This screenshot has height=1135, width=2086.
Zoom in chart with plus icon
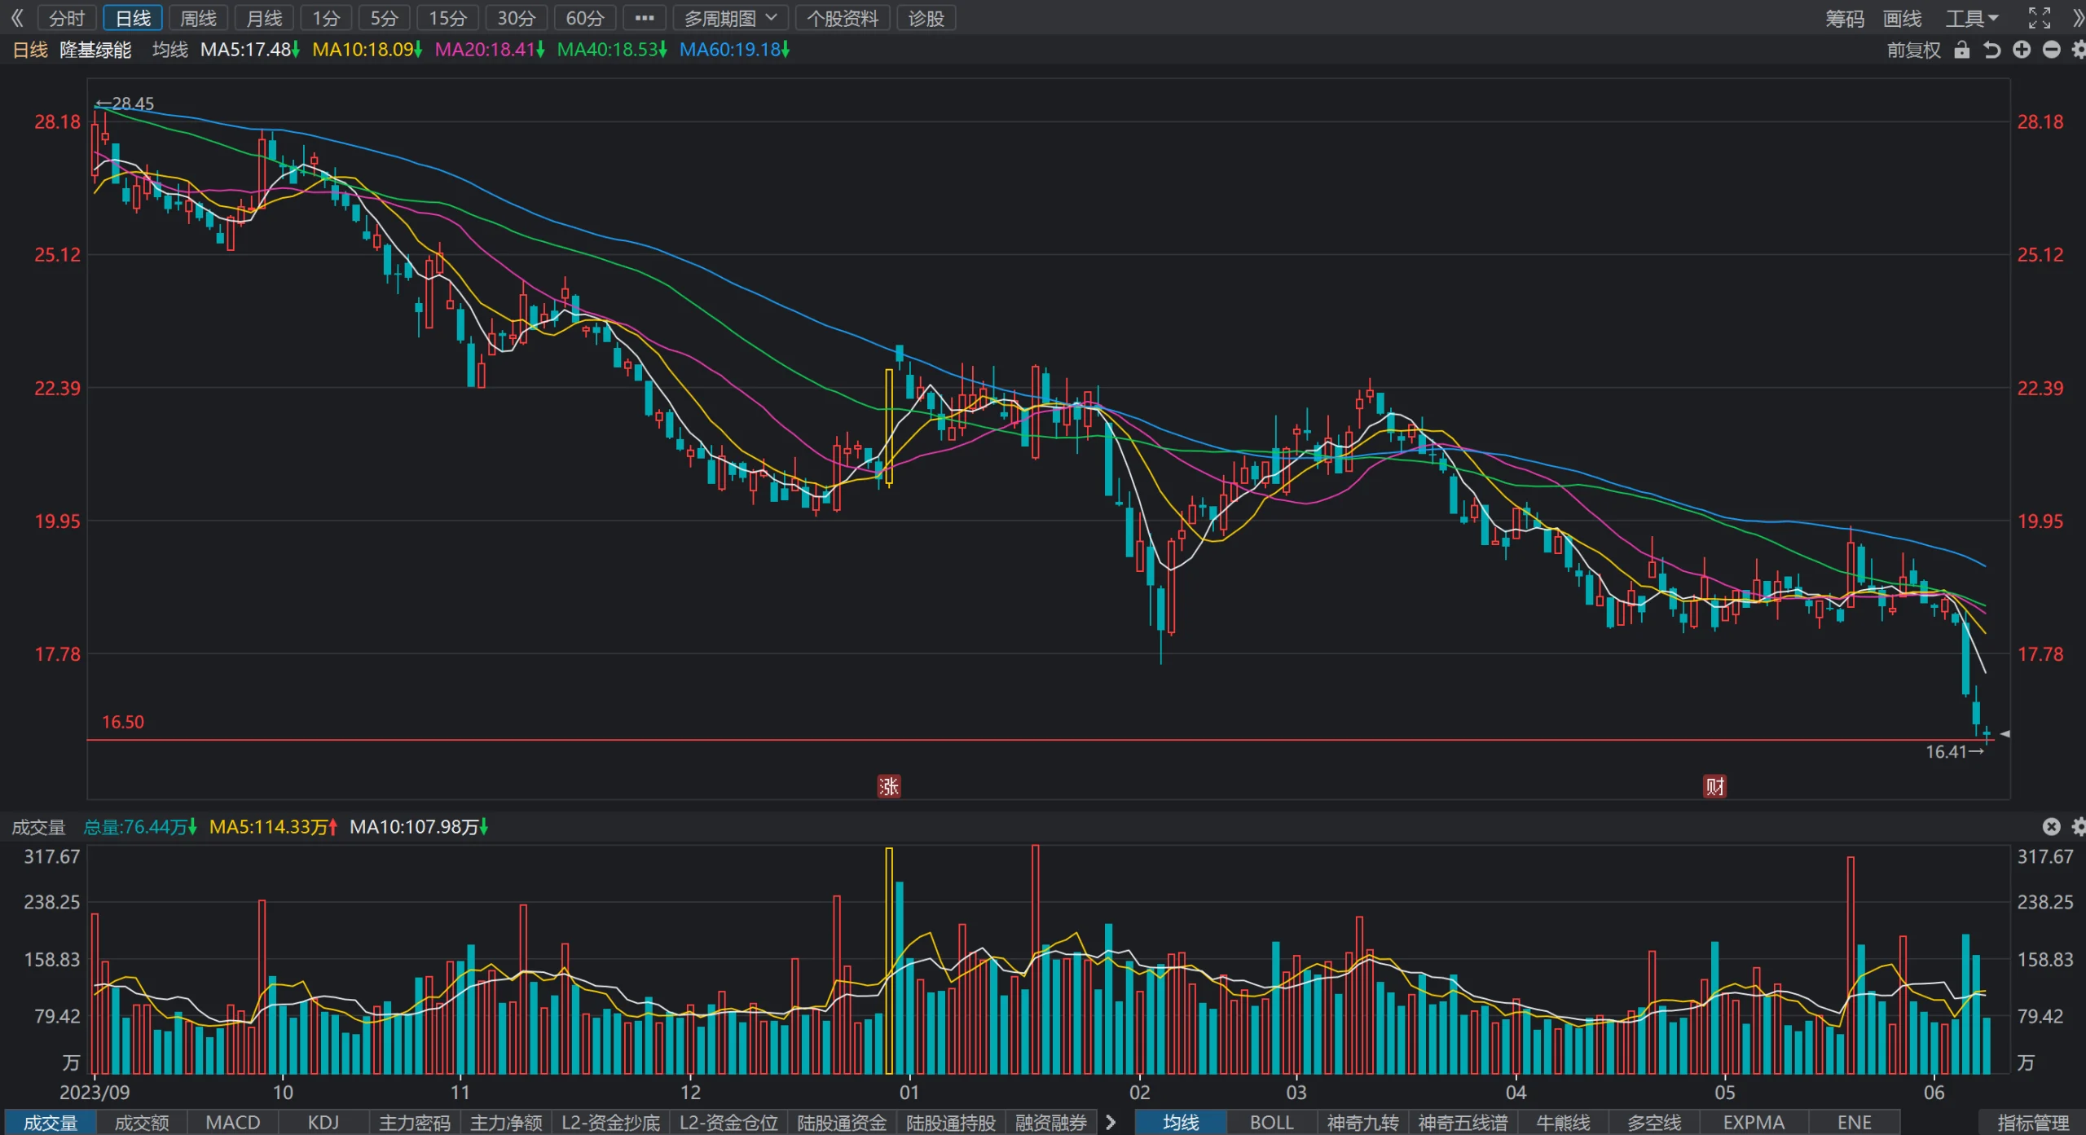point(2022,51)
